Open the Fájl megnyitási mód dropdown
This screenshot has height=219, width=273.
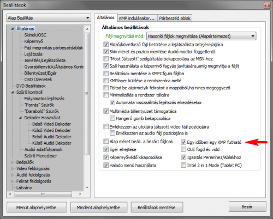(201, 36)
